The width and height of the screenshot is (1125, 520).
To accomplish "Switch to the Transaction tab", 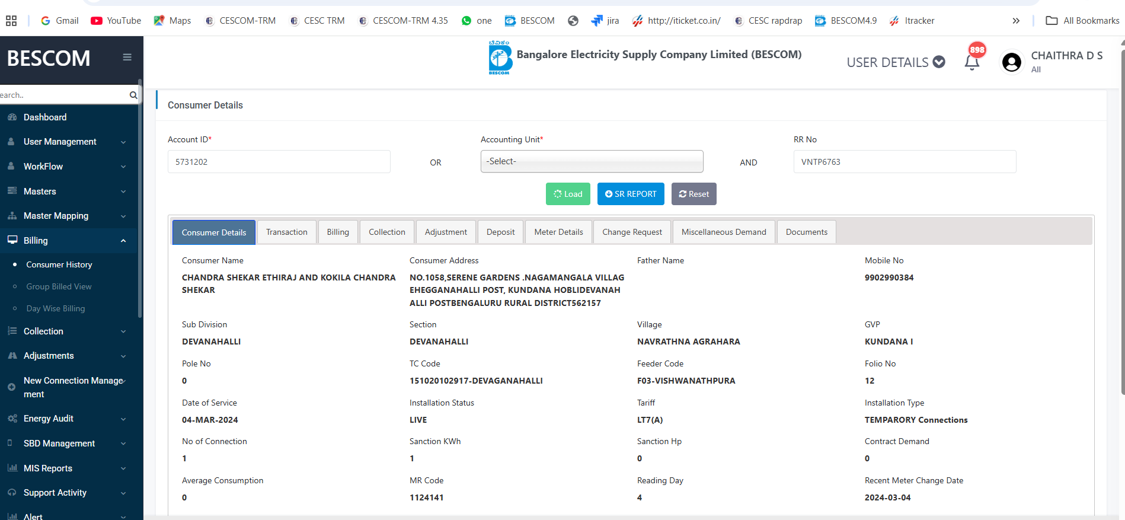I will point(287,232).
